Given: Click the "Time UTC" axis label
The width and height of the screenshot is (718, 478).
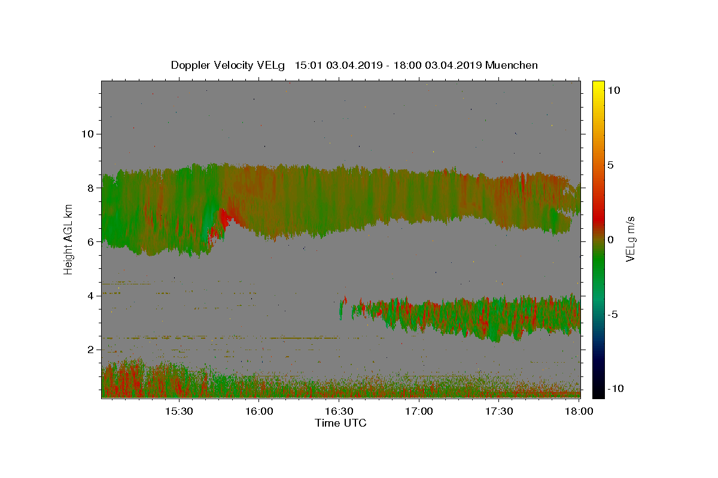Looking at the screenshot, I should (x=340, y=423).
